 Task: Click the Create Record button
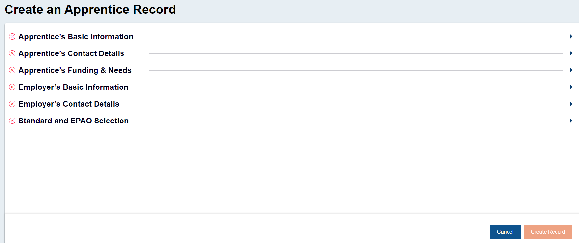(x=547, y=232)
